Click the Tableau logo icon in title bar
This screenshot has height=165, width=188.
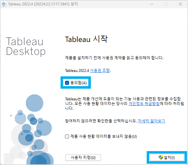click(x=3, y=4)
